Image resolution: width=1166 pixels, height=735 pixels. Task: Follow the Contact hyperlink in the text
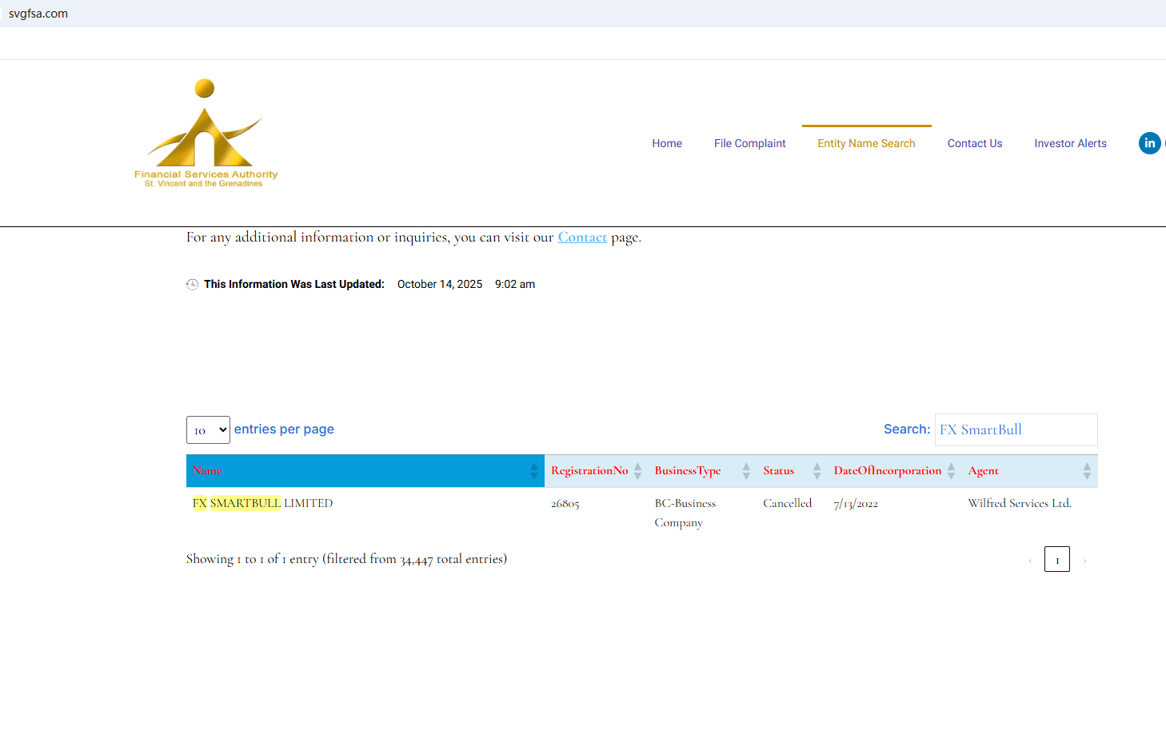[582, 238]
